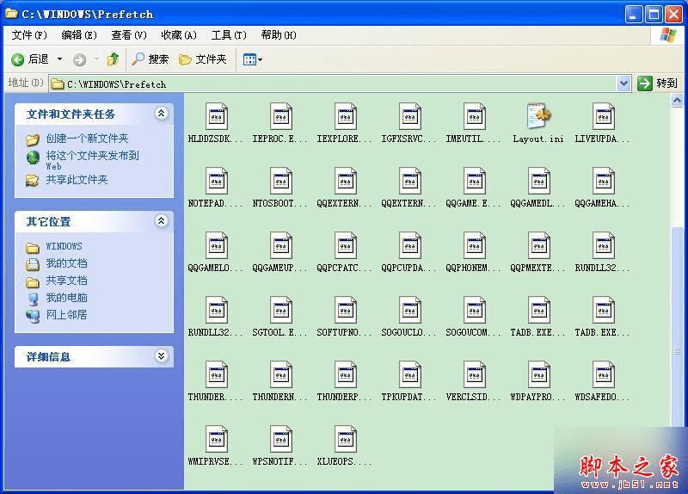Click the IGFXSRVC file icon
This screenshot has height=494, width=688.
pyautogui.click(x=410, y=116)
